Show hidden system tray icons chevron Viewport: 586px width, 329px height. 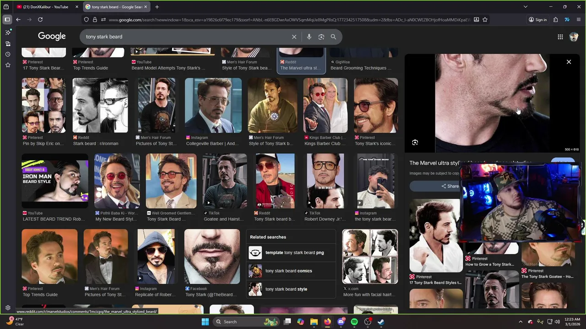point(521,322)
